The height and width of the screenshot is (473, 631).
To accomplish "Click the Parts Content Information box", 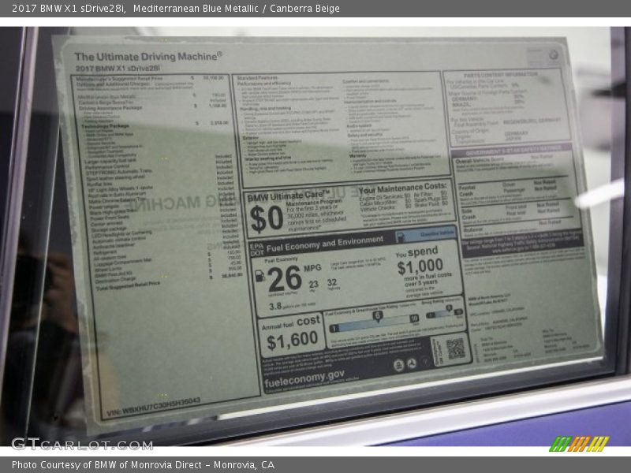I will pyautogui.click(x=505, y=102).
